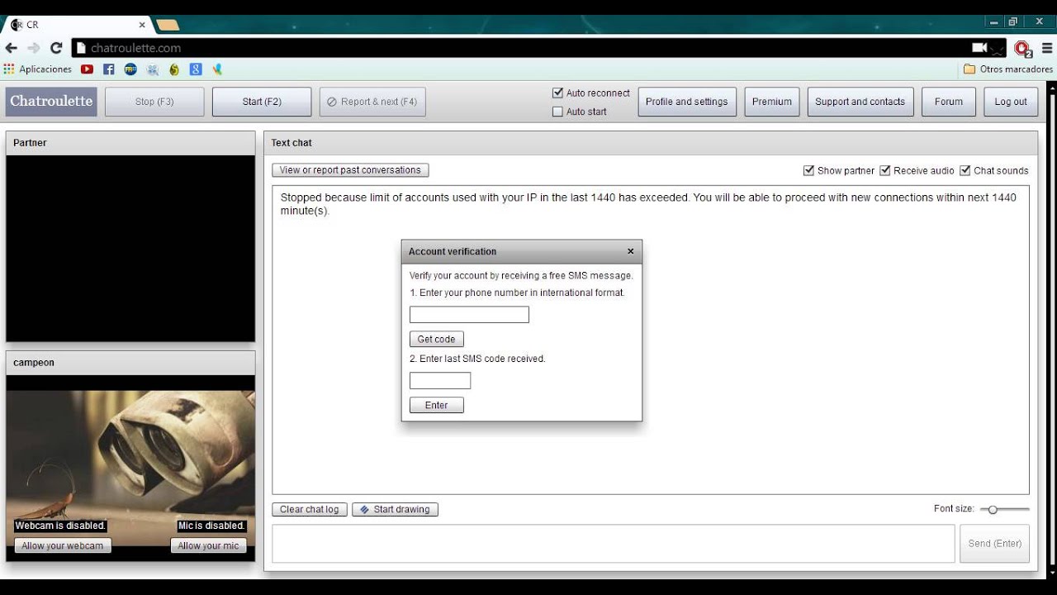
Task: Click the Log out button
Action: [1011, 102]
